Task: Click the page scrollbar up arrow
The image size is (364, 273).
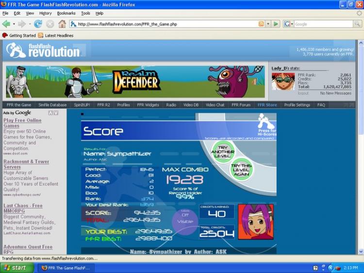Action: (361, 43)
